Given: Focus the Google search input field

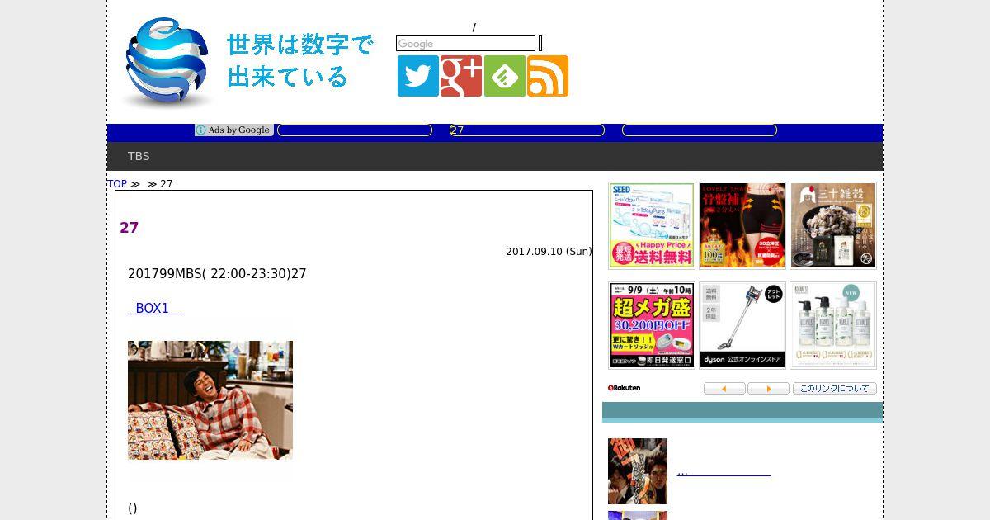Looking at the screenshot, I should click(x=466, y=44).
